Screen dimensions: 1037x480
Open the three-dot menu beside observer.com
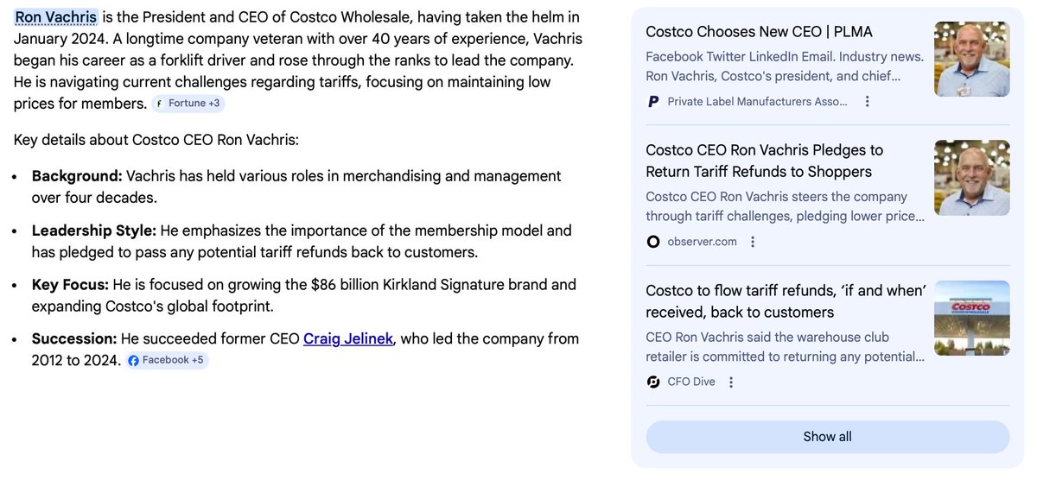pyautogui.click(x=753, y=242)
